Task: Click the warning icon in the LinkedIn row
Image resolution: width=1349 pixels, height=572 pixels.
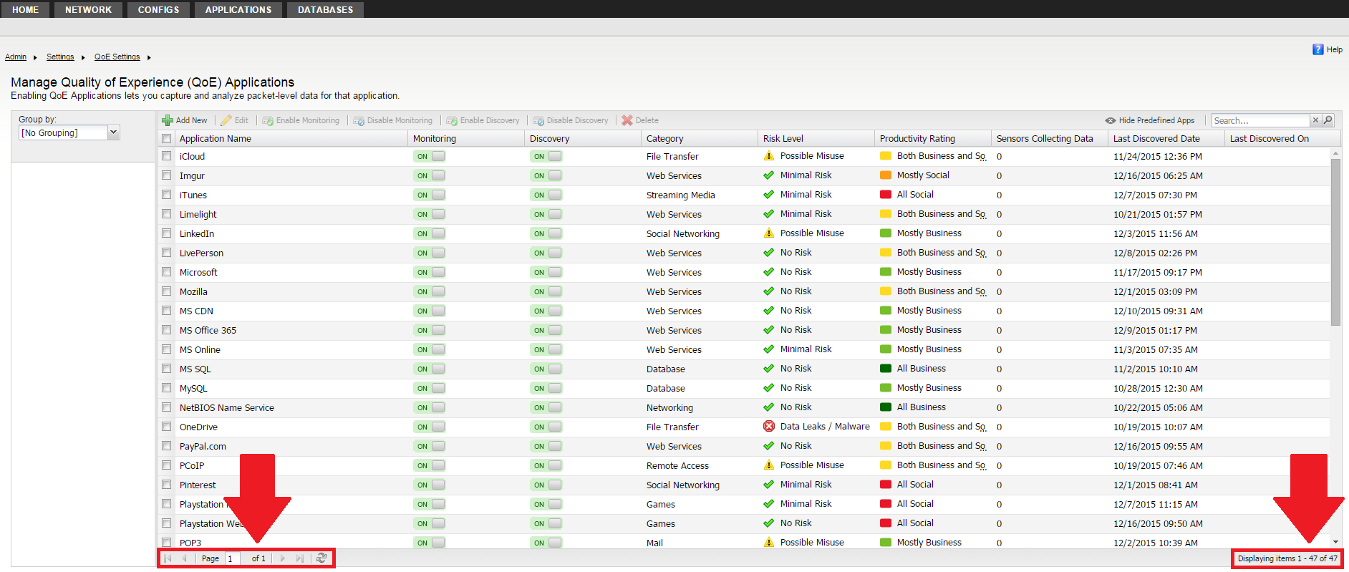Action: (769, 233)
